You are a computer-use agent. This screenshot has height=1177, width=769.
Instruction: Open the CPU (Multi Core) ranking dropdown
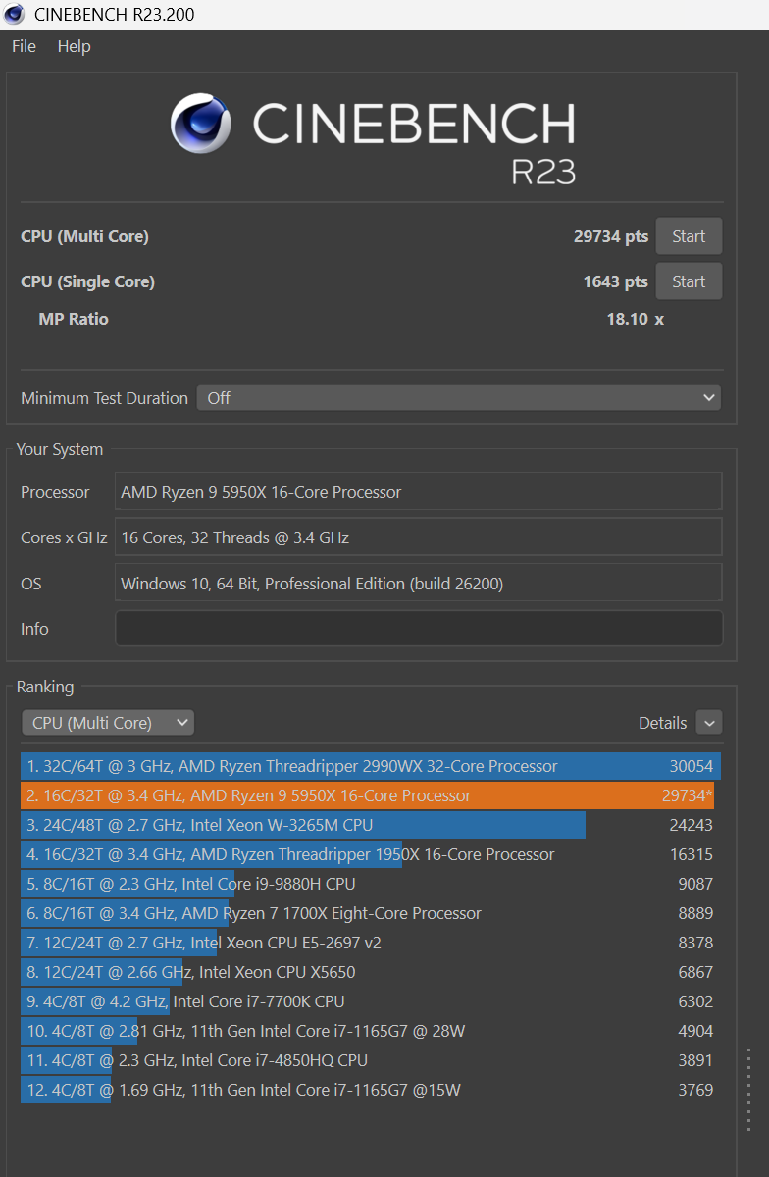[108, 723]
